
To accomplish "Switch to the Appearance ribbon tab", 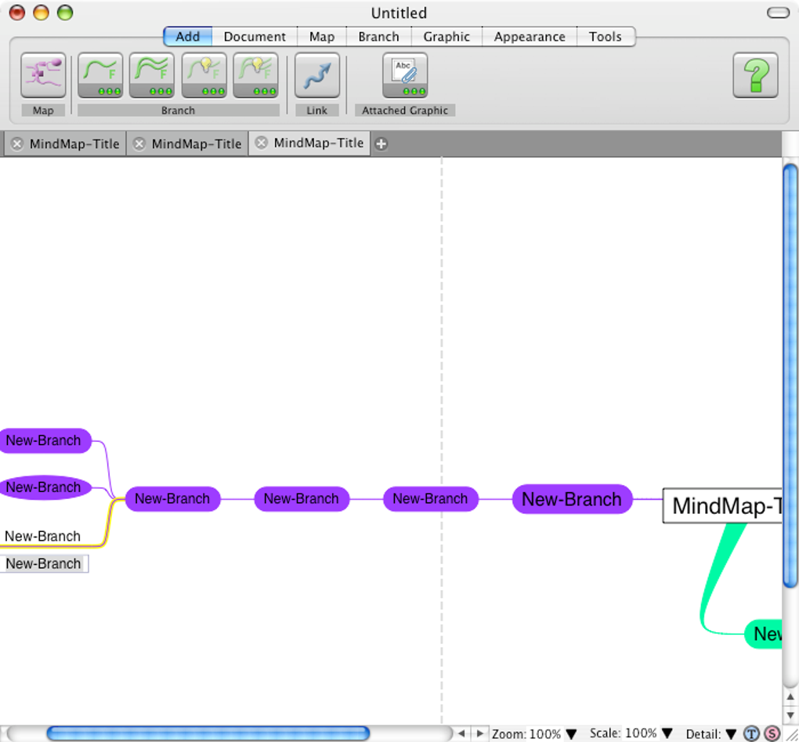I will [529, 36].
